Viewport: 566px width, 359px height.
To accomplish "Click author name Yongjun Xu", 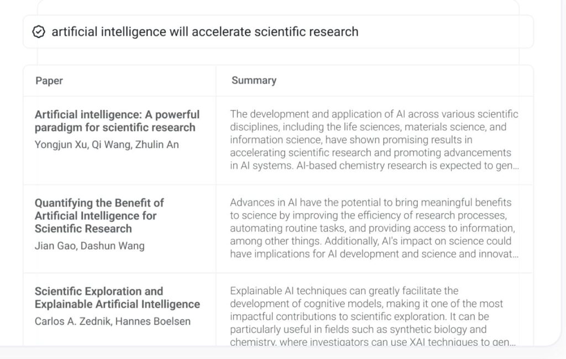I will (61, 145).
